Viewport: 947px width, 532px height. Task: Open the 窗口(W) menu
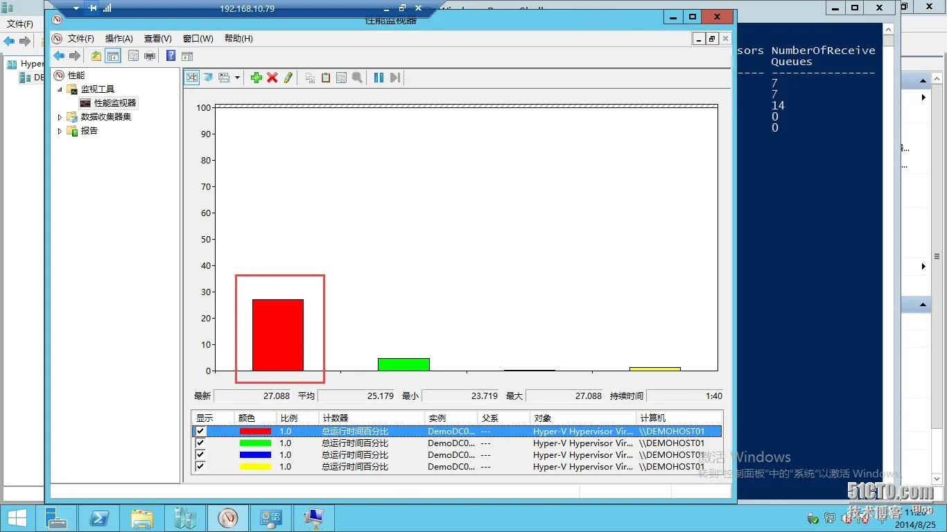198,39
